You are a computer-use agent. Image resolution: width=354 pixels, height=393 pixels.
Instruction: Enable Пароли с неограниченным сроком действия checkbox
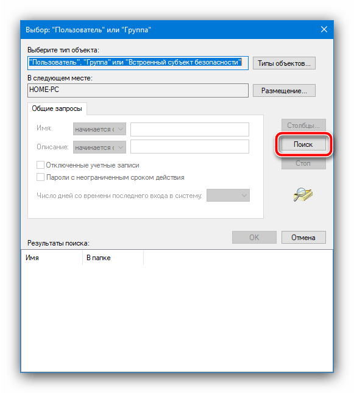pos(40,177)
